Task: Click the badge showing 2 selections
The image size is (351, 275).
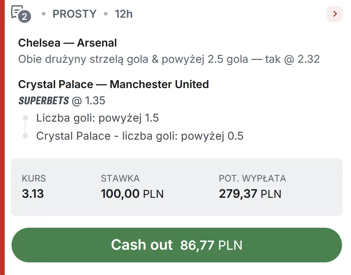Action: click(x=25, y=17)
